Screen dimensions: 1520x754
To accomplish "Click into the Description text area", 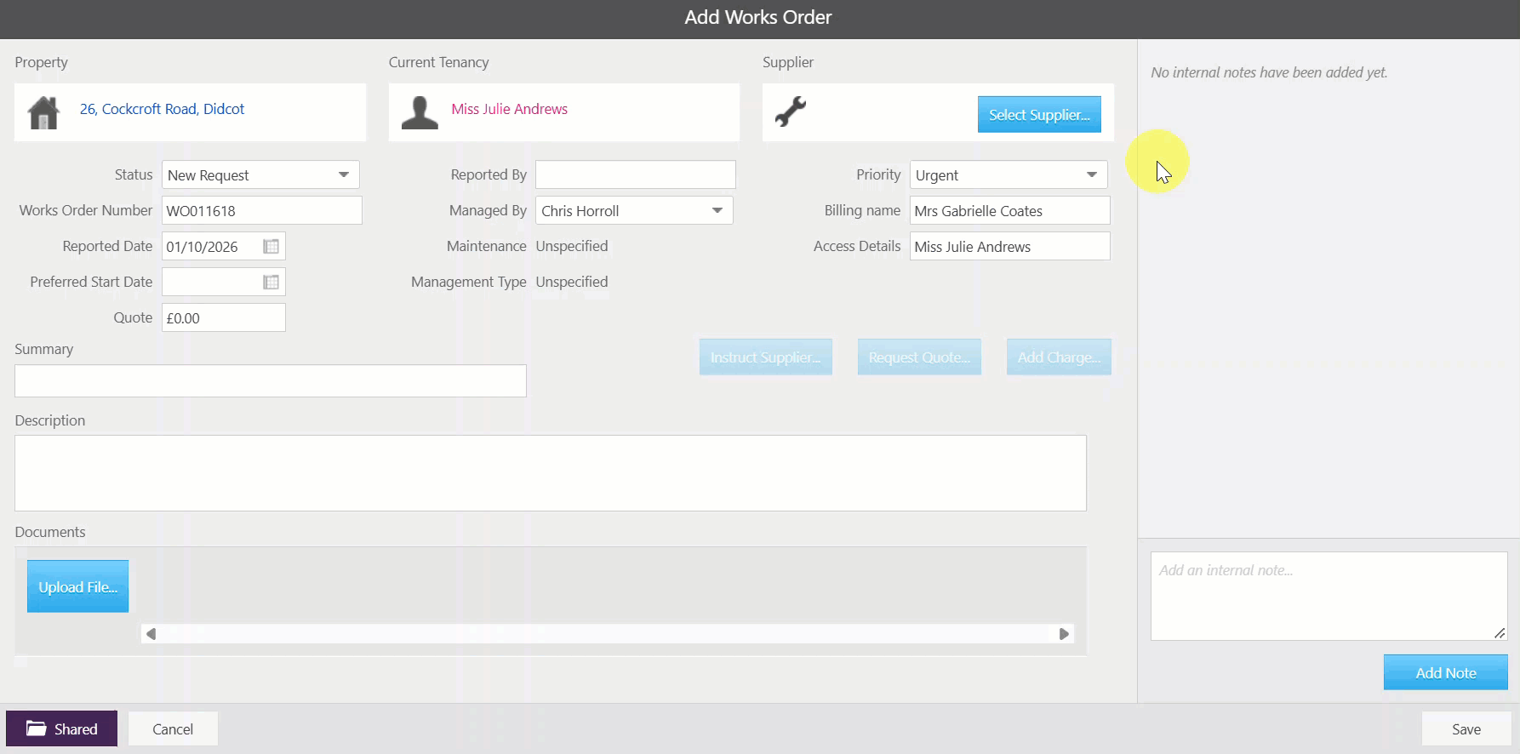I will click(x=551, y=473).
